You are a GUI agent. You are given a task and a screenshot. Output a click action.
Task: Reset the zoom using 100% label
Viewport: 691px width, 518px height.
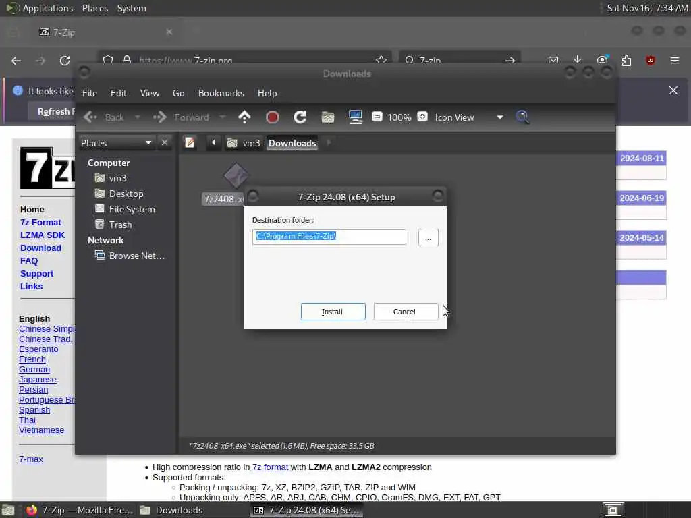[x=399, y=117]
